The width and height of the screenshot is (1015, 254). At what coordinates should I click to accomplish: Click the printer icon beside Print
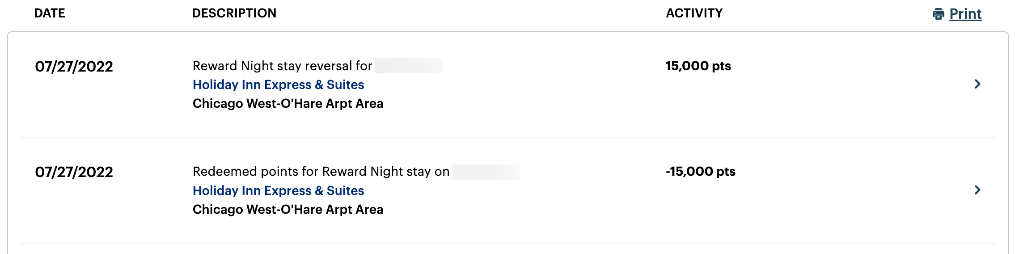pyautogui.click(x=939, y=14)
